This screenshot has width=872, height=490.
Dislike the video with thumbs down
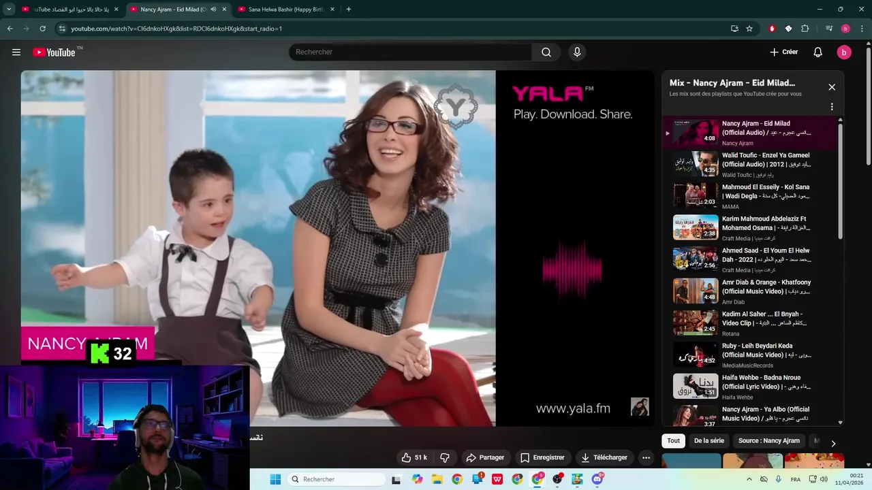[x=445, y=457]
